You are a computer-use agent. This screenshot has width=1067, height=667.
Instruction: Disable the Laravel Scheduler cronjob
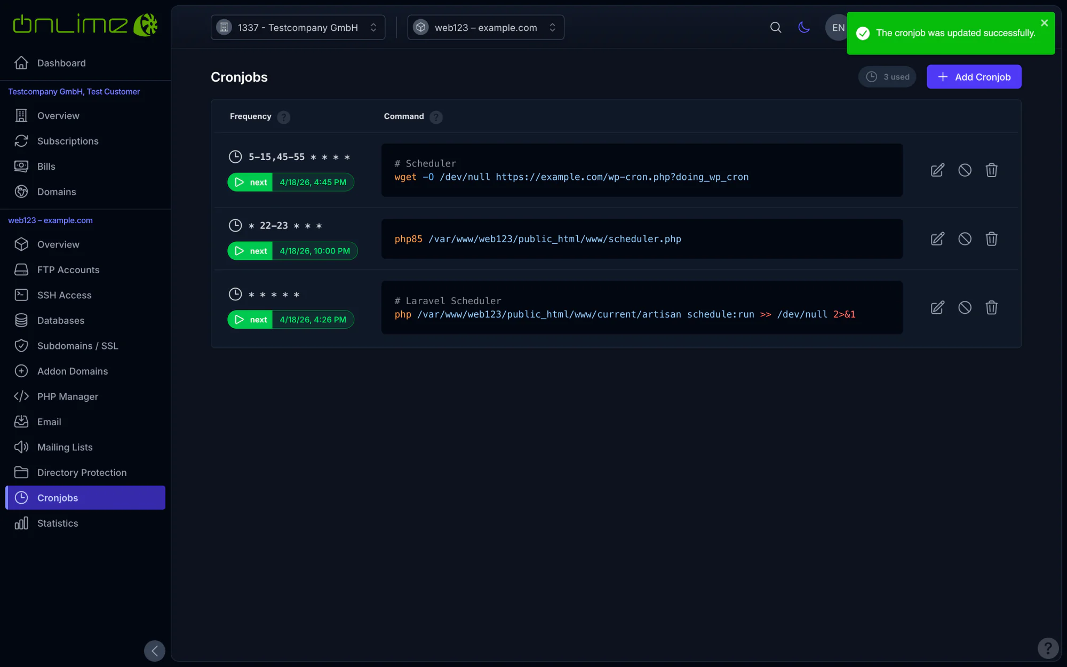pyautogui.click(x=965, y=307)
